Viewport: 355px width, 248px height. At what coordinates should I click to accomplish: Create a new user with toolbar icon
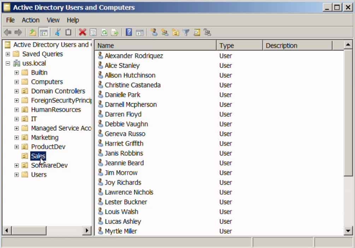(x=154, y=33)
